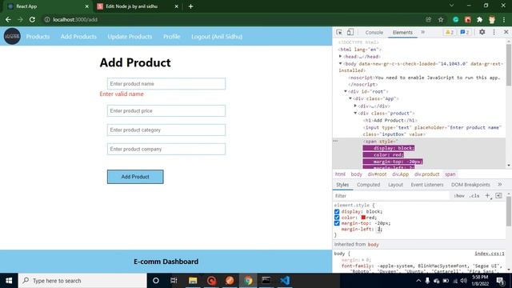512x288 pixels.
Task: Select the inspect element picker icon
Action: coord(339,32)
